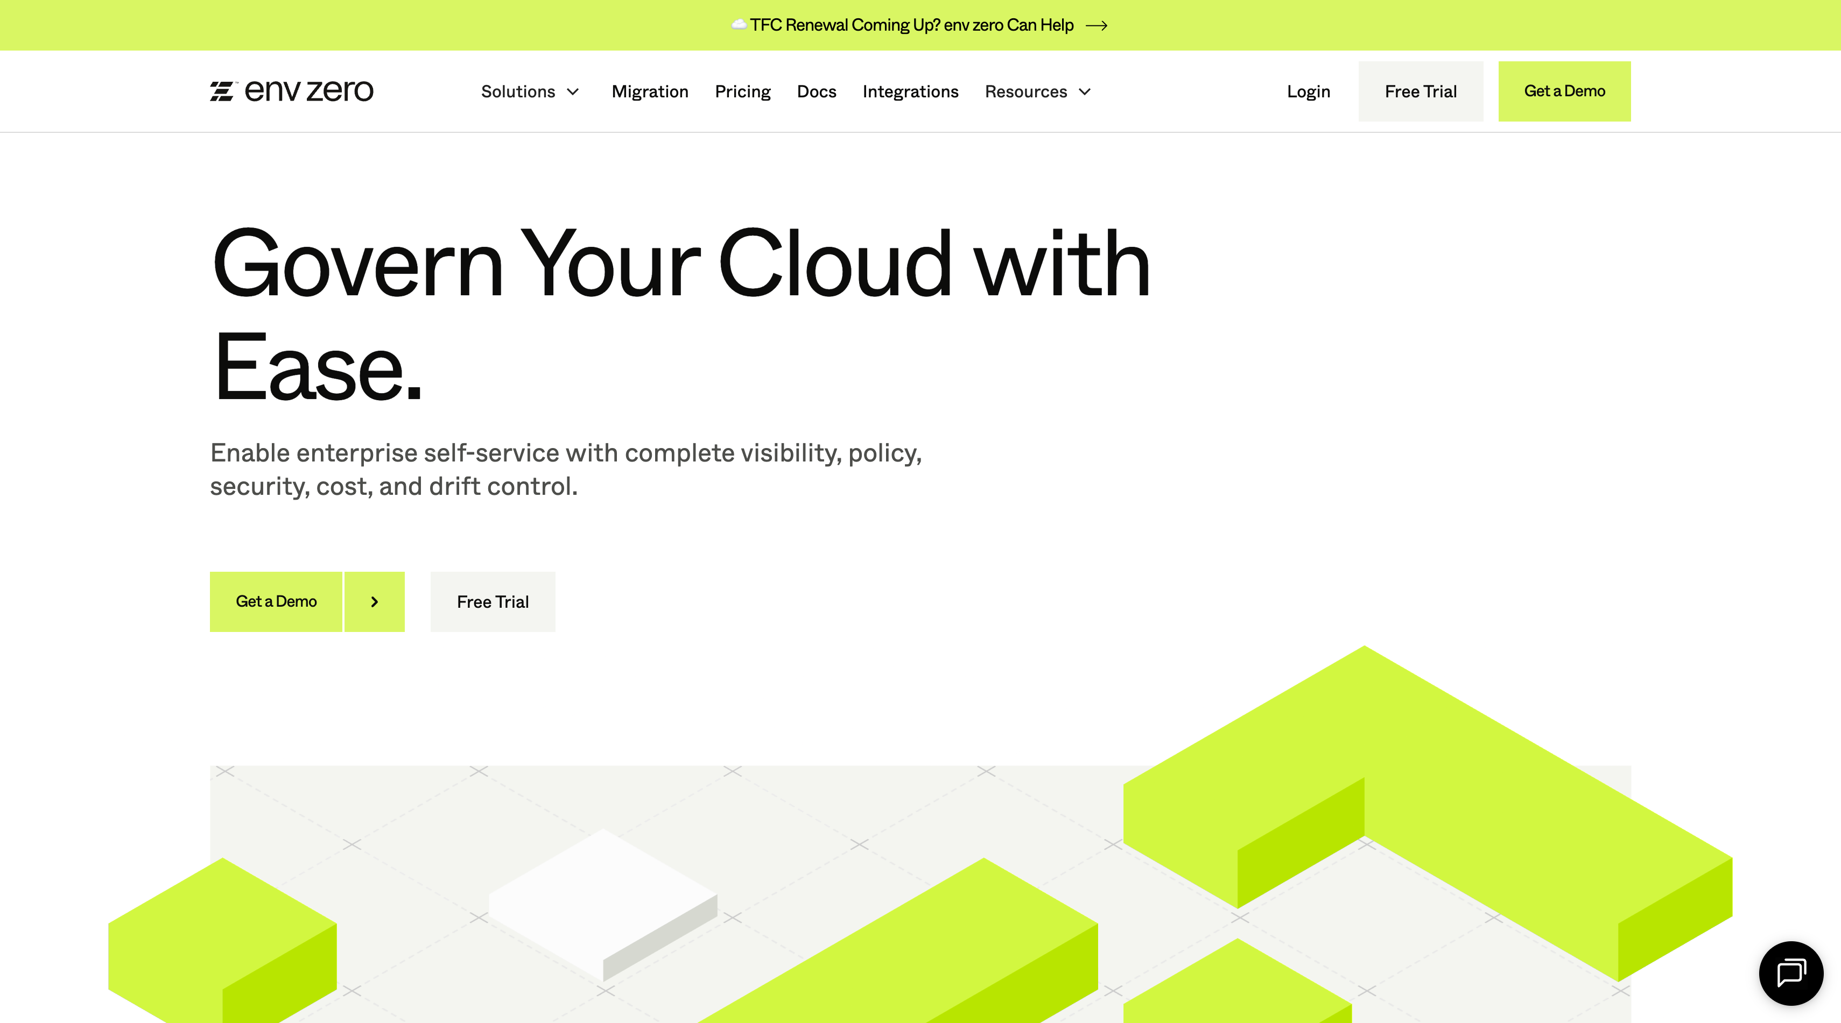Open the TFC Renewal announcement link

[911, 26]
